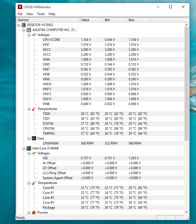Click the Max column header
This screenshot has width=196, height=224.
[x=138, y=20]
